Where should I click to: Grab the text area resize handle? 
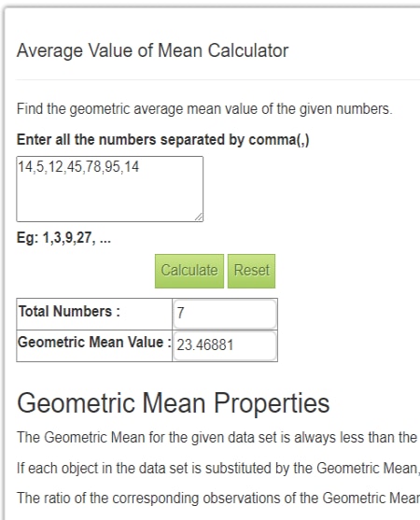coord(199,218)
